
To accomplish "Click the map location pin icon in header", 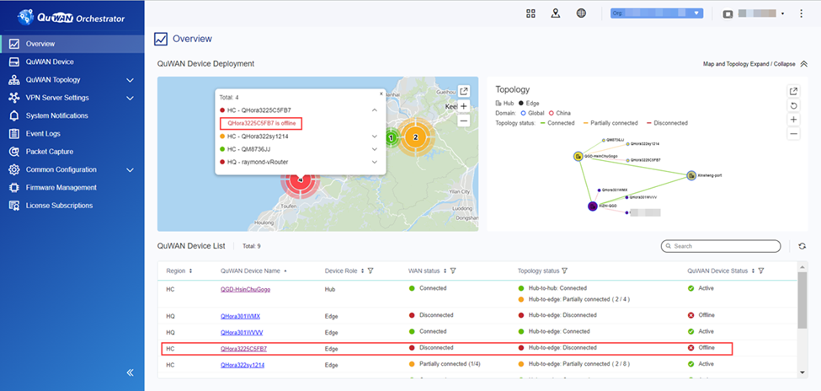I will click(556, 13).
